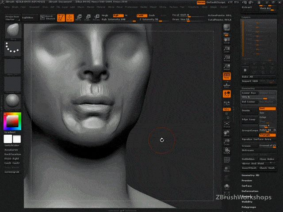Image resolution: width=283 pixels, height=212 pixels.
Task: Open the Document menu
Action: 34,7
